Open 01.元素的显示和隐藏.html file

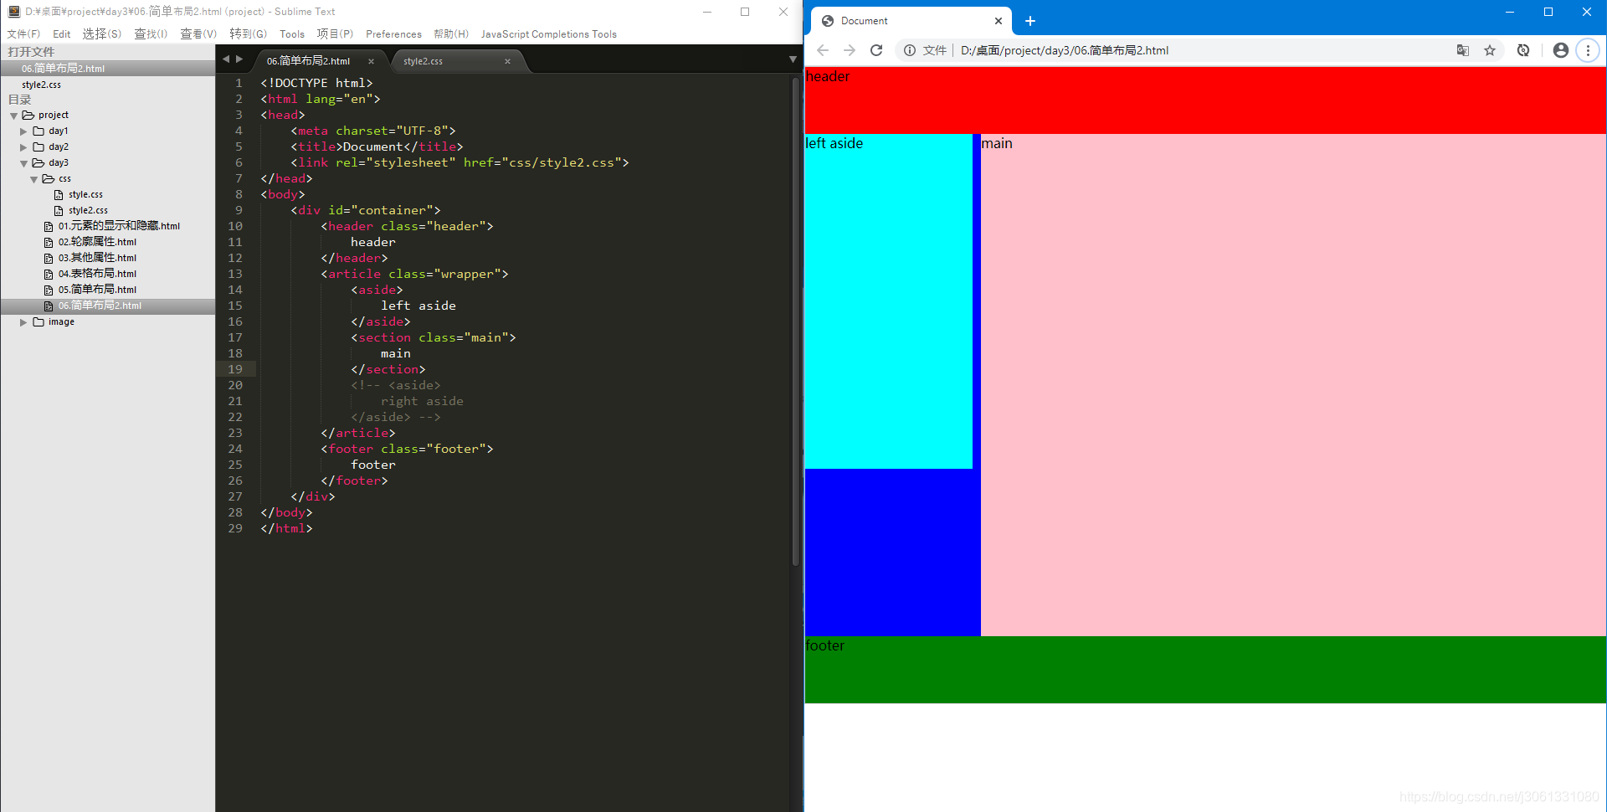tap(119, 226)
